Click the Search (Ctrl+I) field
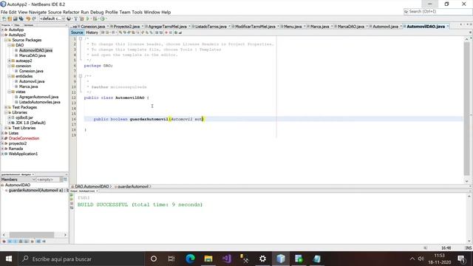The height and width of the screenshot is (266, 473). pos(438,12)
